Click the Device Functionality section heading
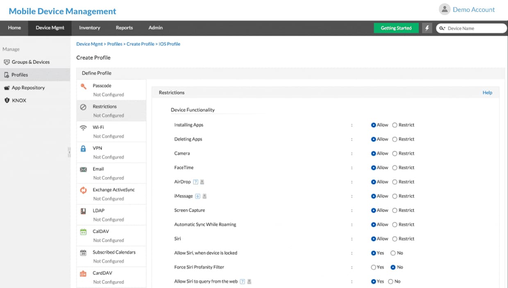Image resolution: width=508 pixels, height=288 pixels. coord(193,110)
